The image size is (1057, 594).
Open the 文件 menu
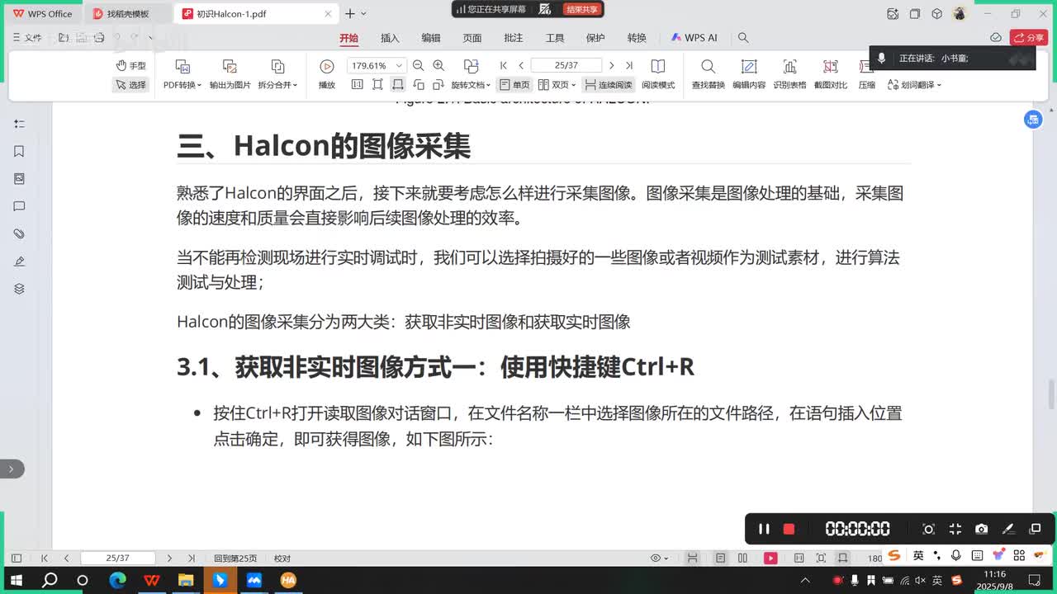pos(26,38)
